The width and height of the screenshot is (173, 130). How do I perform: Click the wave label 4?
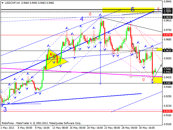click(81, 19)
